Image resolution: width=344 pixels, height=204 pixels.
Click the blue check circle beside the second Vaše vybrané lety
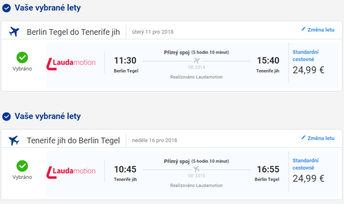7,117
